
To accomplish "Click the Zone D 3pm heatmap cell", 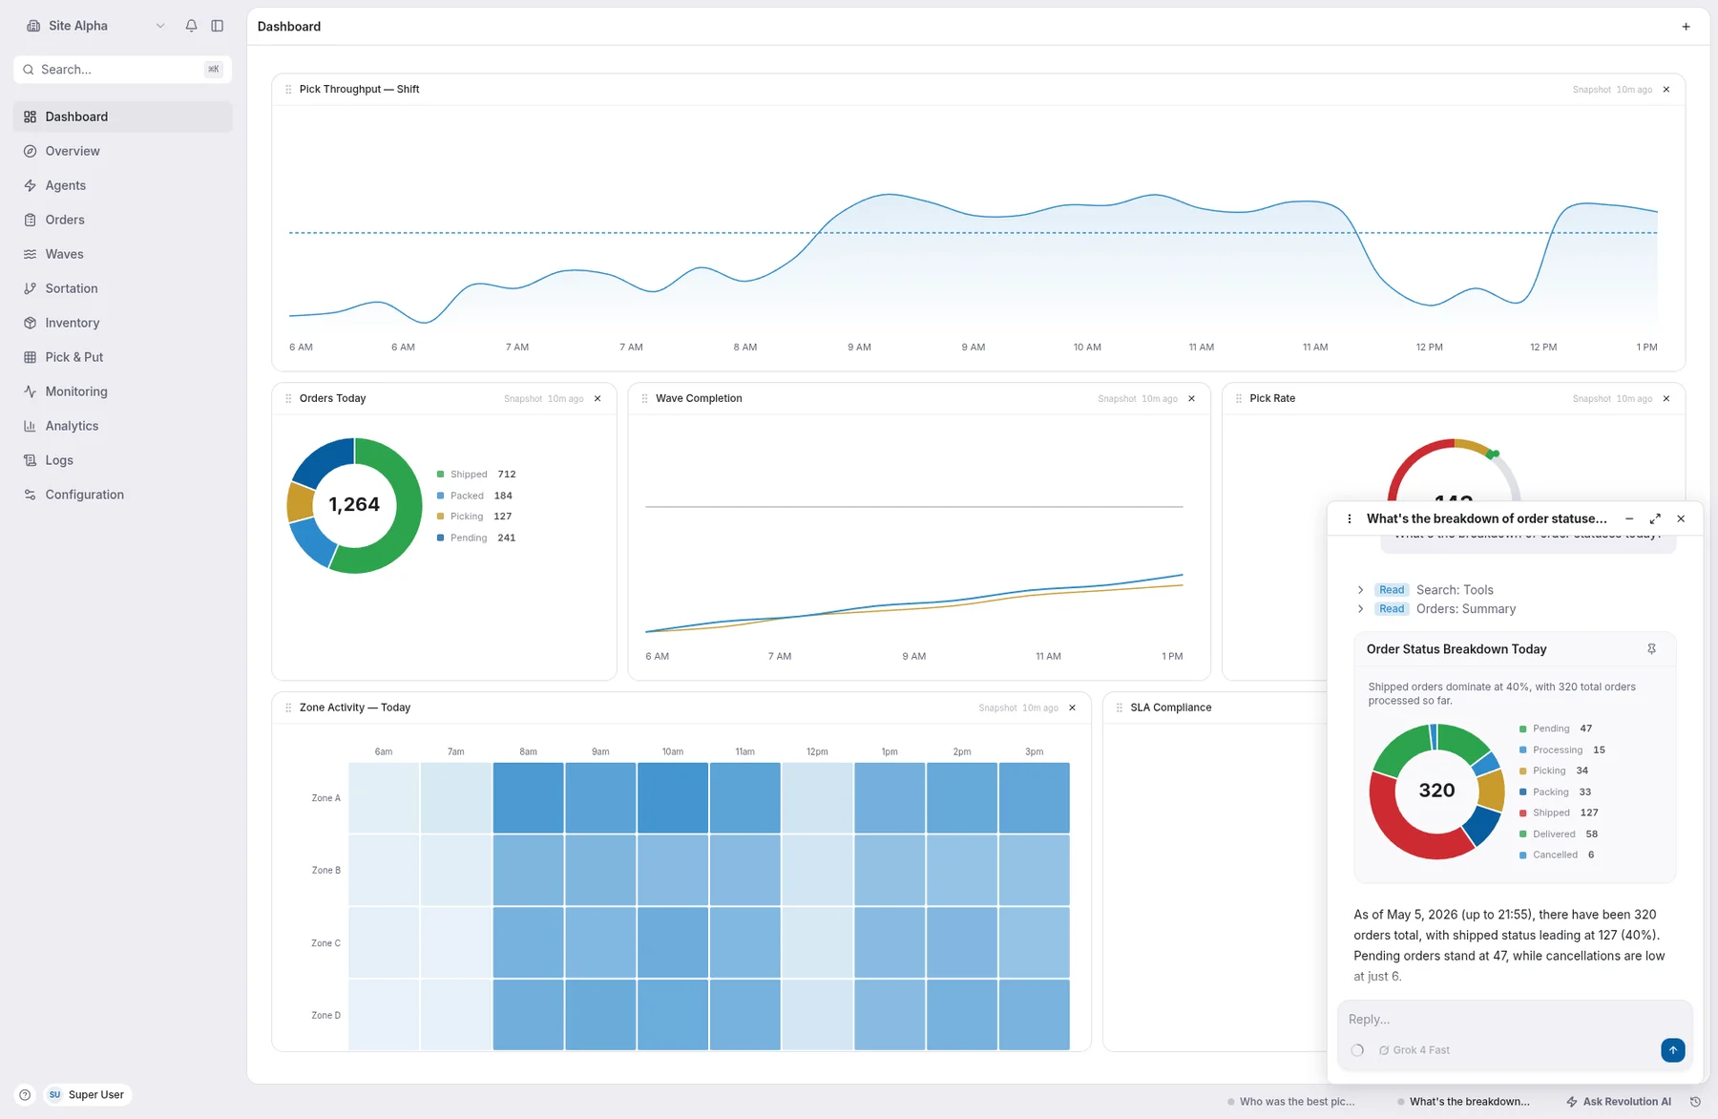I will [1034, 1015].
